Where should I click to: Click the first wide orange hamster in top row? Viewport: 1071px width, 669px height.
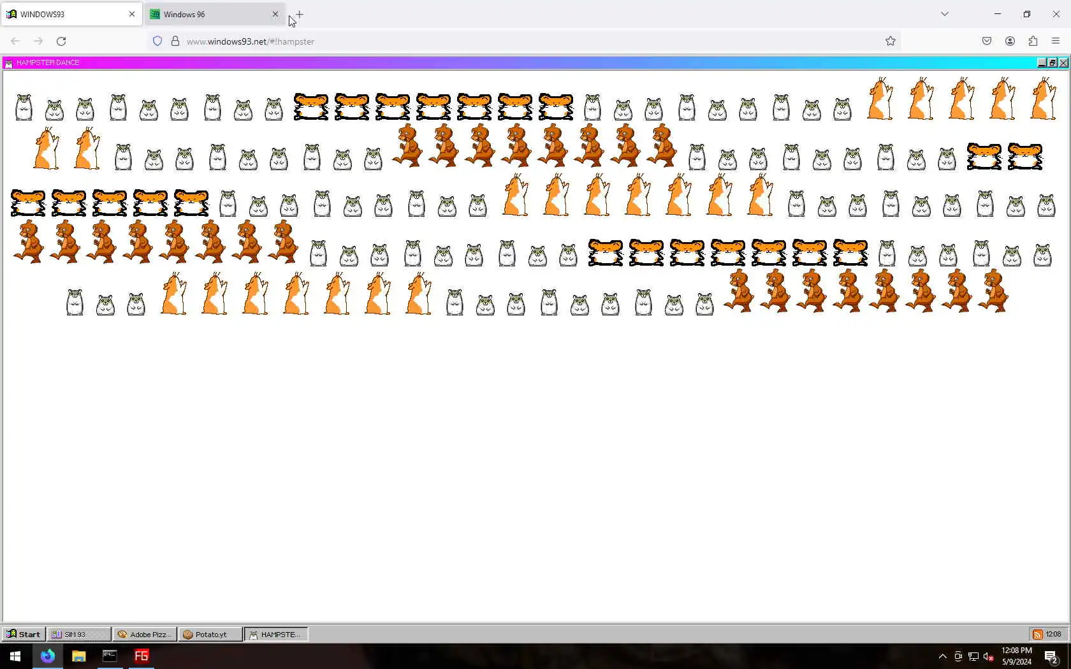[x=311, y=106]
